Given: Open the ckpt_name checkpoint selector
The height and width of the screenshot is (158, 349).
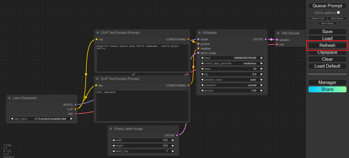Looking at the screenshot, I should [42, 119].
